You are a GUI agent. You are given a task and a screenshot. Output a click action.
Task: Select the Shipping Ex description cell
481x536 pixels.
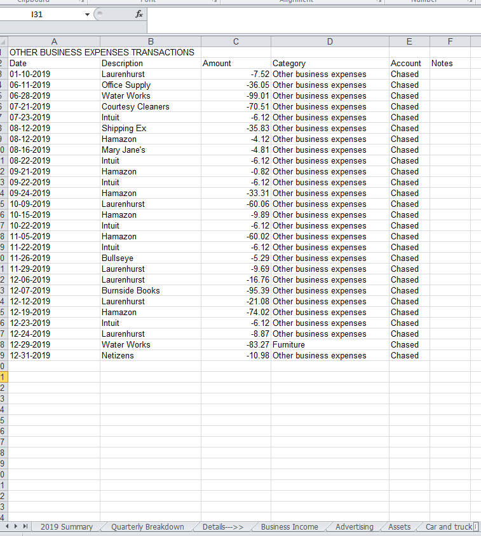(151, 128)
